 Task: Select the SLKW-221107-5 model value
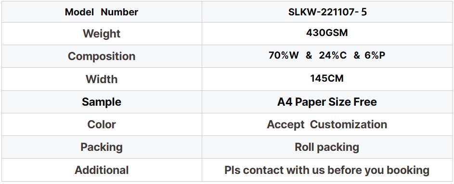327,12
